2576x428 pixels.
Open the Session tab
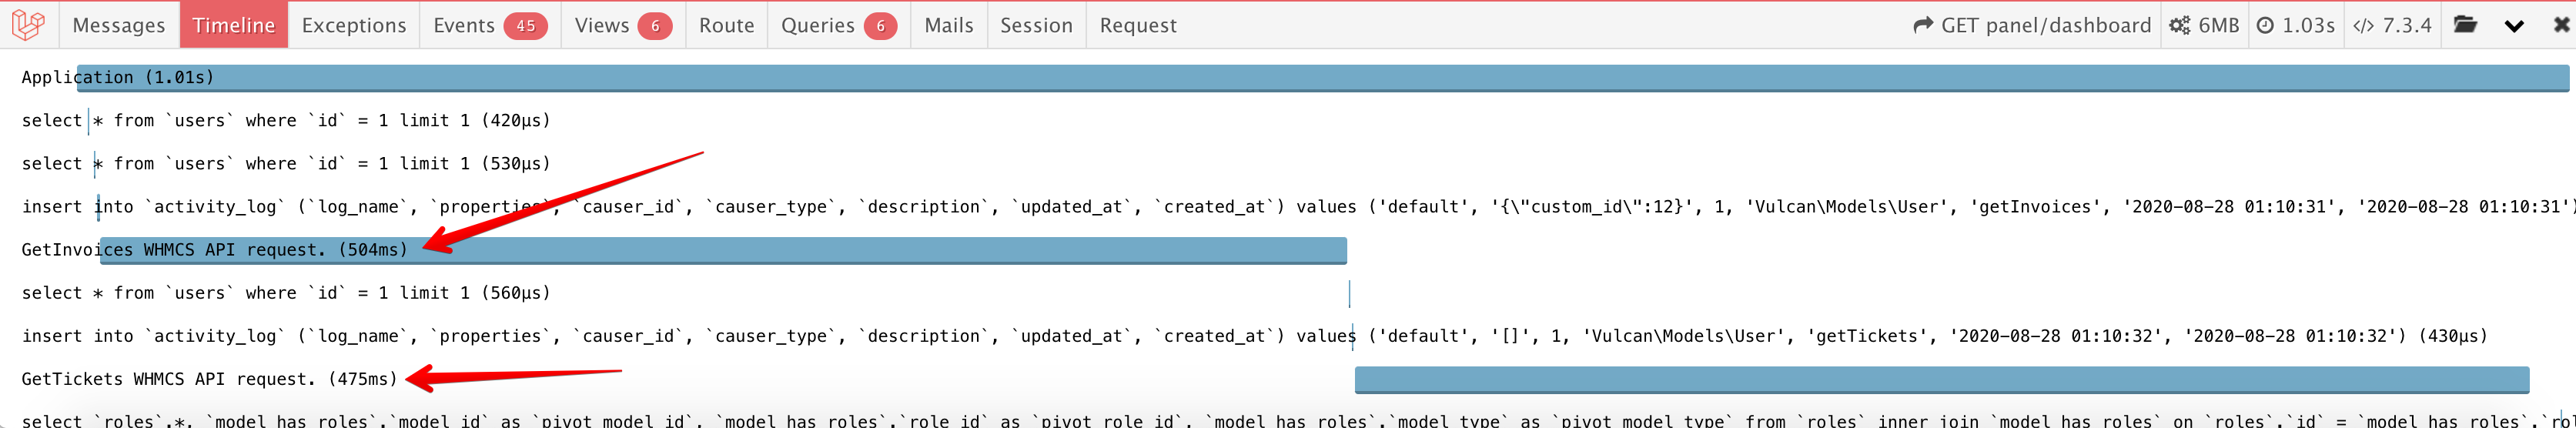tap(1036, 25)
